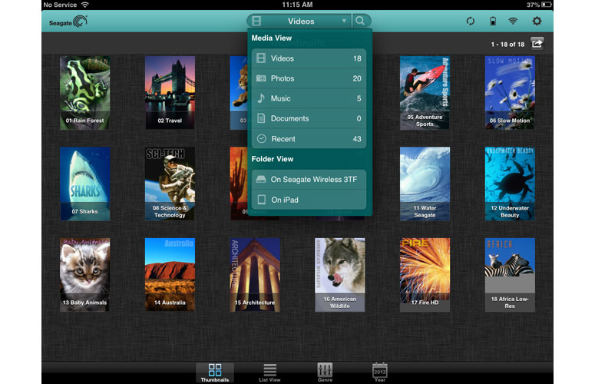The image size is (595, 384).
Task: Sort by Genre tab
Action: click(x=325, y=372)
